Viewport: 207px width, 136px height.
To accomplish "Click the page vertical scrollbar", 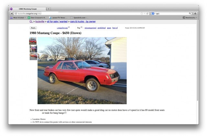I will 198,61.
